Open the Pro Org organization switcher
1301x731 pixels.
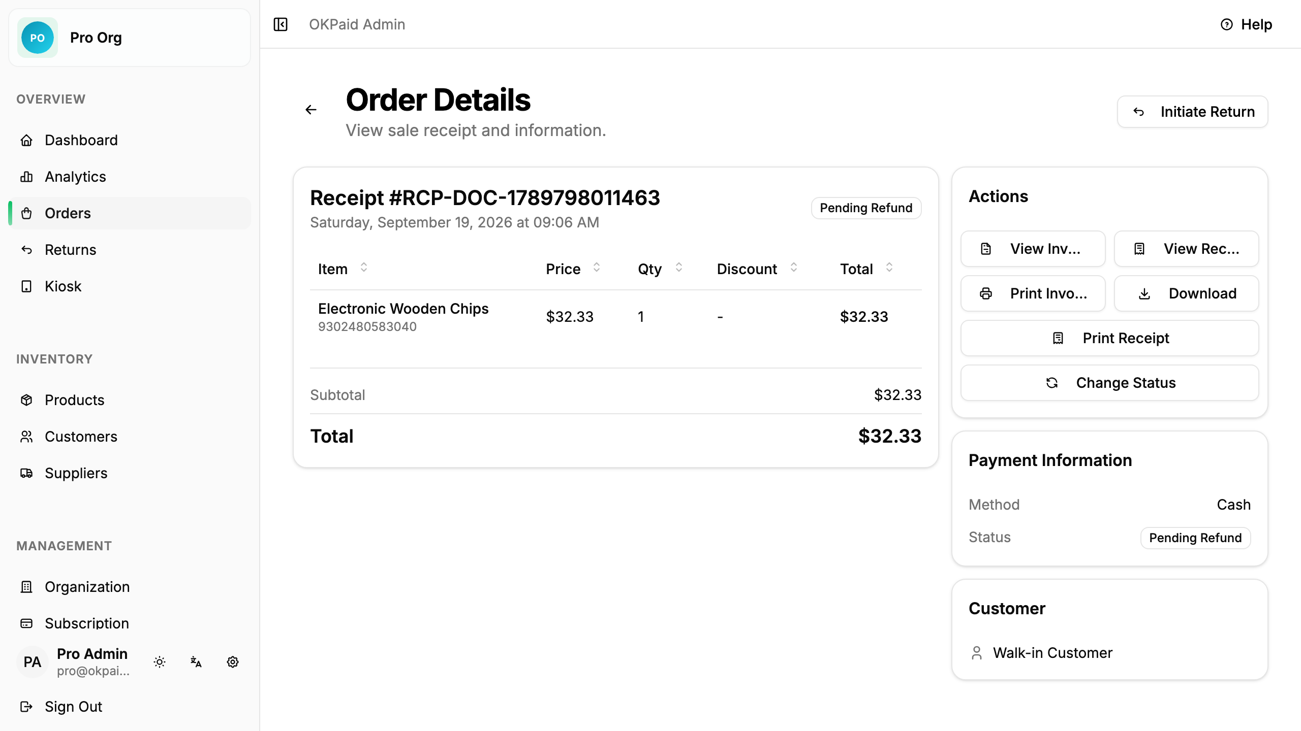tap(130, 38)
